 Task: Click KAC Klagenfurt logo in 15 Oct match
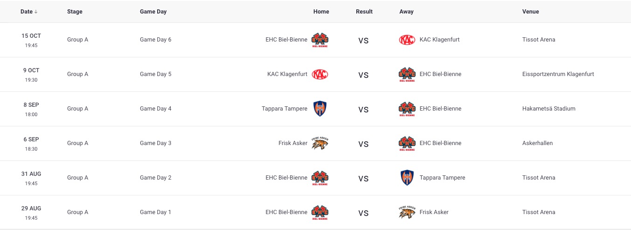coord(407,40)
